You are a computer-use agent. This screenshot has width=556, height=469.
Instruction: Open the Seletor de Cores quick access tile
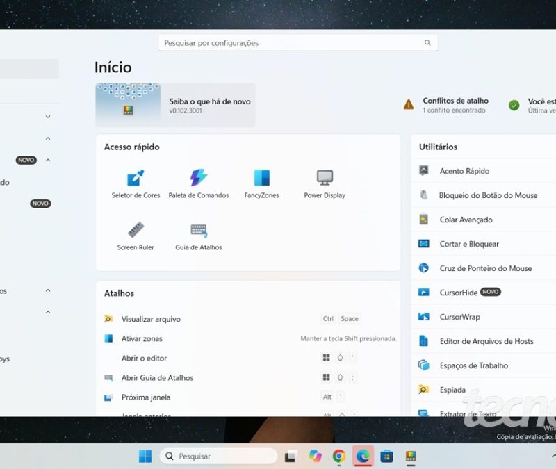pyautogui.click(x=136, y=183)
